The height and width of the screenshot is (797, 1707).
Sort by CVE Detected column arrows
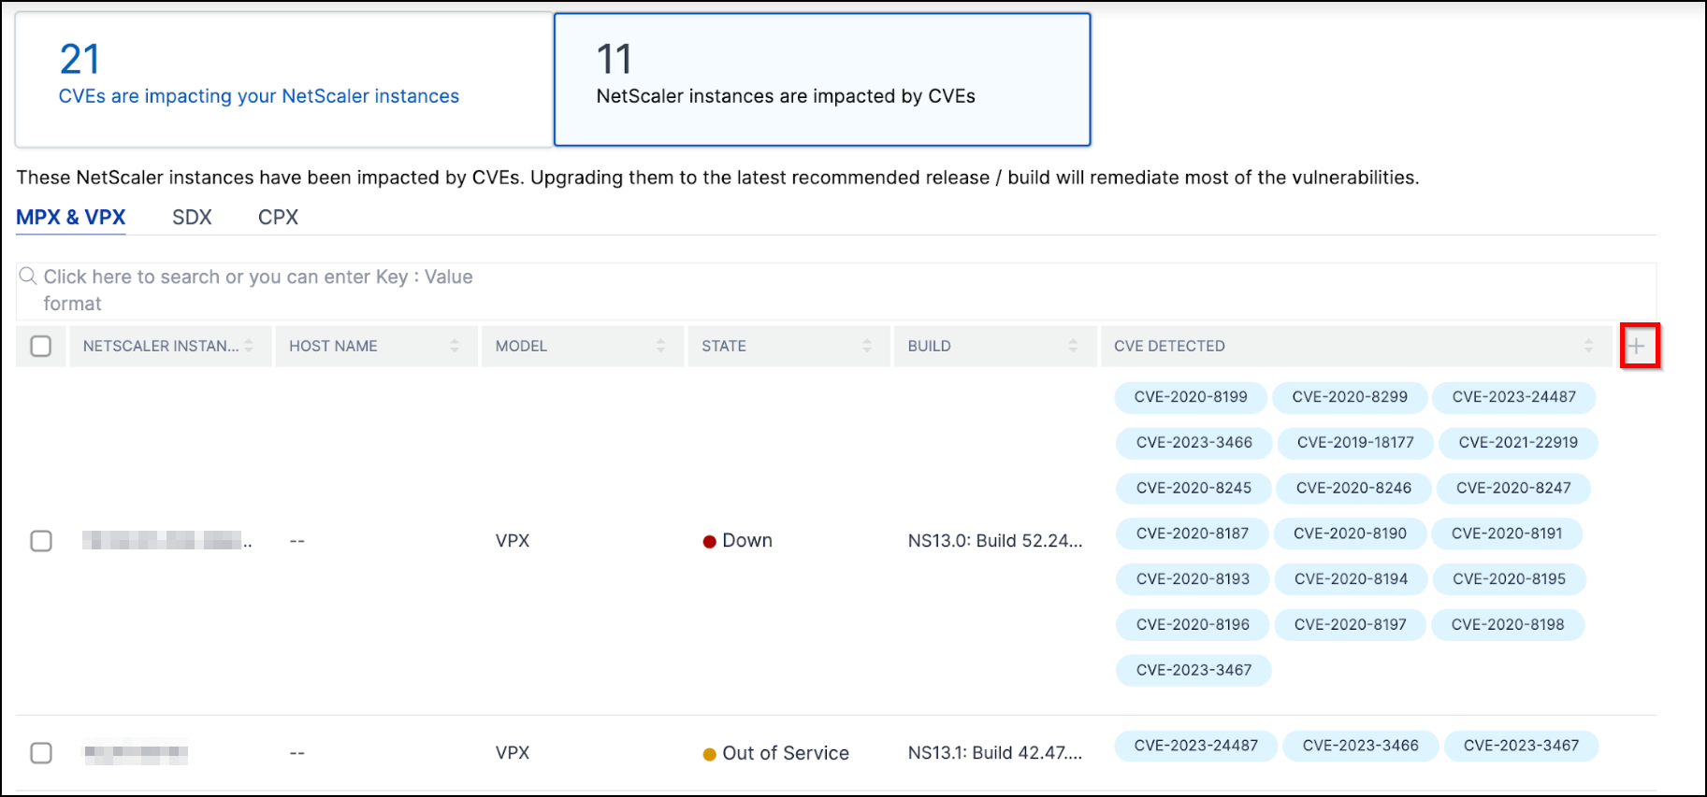[1588, 346]
